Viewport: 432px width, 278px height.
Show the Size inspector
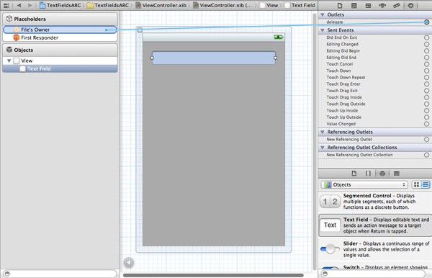pyautogui.click(x=397, y=6)
